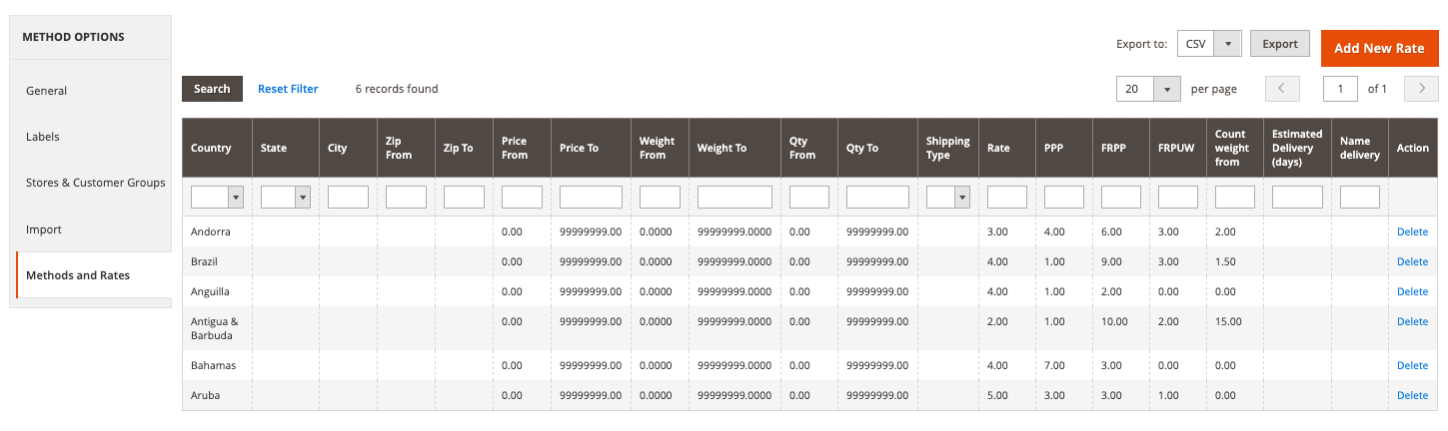Sort by the Rate column header

coord(998,148)
